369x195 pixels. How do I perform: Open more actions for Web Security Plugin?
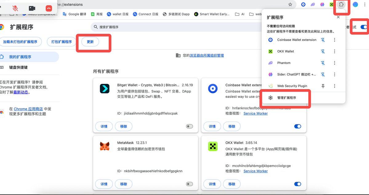pos(335,86)
